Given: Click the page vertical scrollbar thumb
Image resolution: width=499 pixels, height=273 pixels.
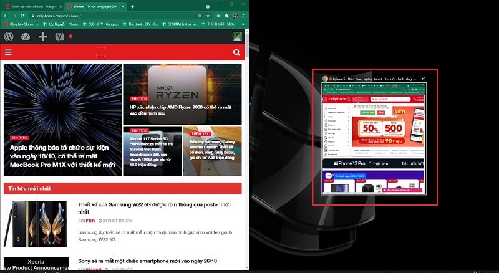Looking at the screenshot, I should click(247, 44).
